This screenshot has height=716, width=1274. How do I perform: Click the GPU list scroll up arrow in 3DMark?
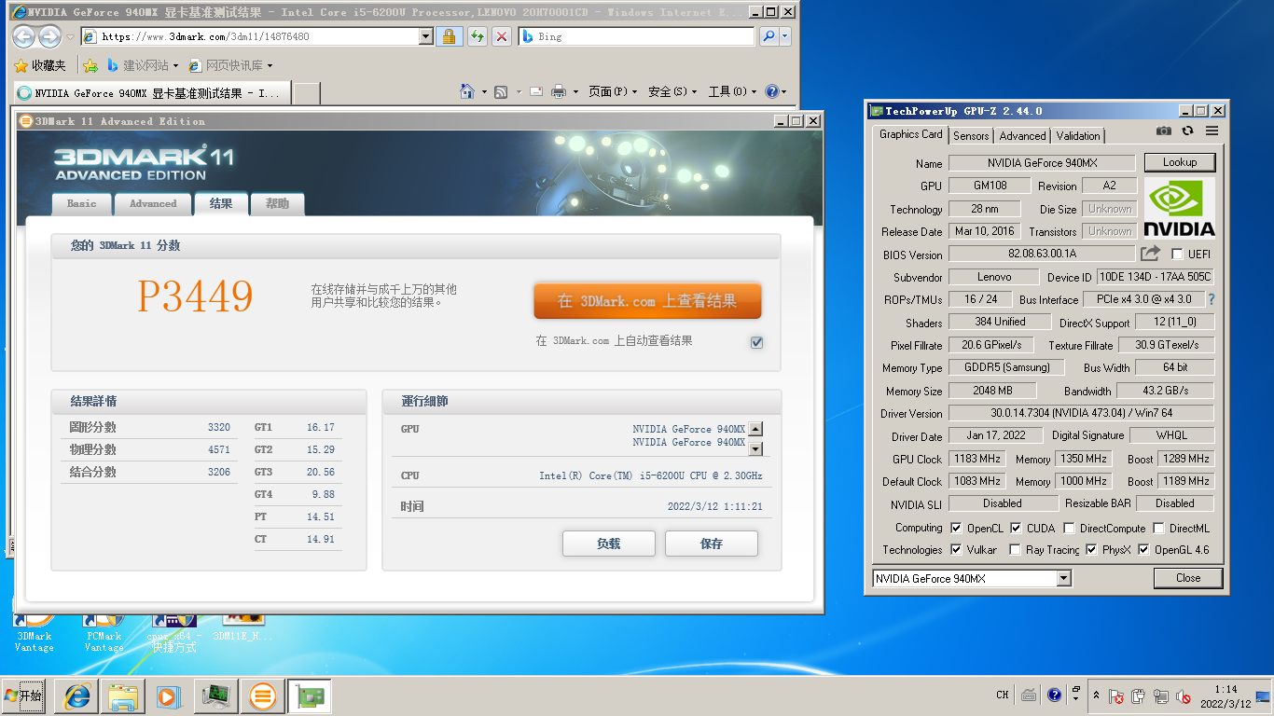coord(755,429)
